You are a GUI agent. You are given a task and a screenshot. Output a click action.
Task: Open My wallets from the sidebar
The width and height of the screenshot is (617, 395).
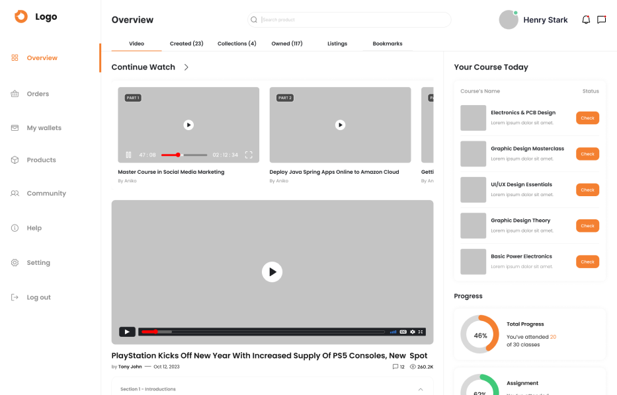point(44,128)
